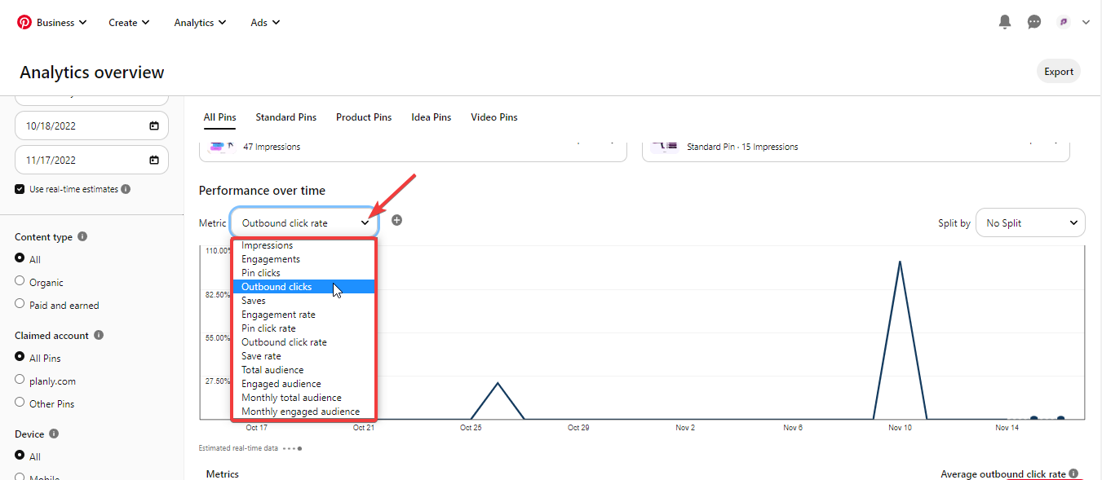This screenshot has width=1102, height=480.
Task: Click the Nov 10 peak on chart
Action: coord(900,262)
